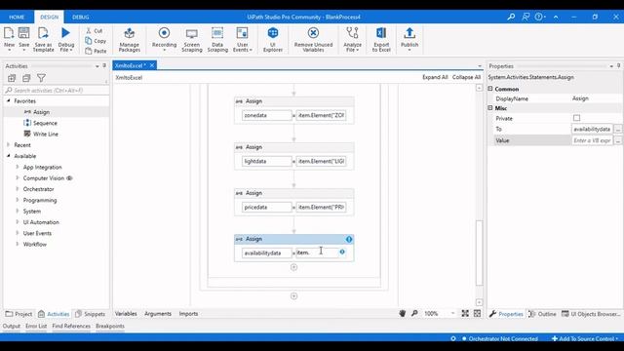Screen dimensions: 624x351
Task: Click Remove Unused Variables
Action: 313,39
